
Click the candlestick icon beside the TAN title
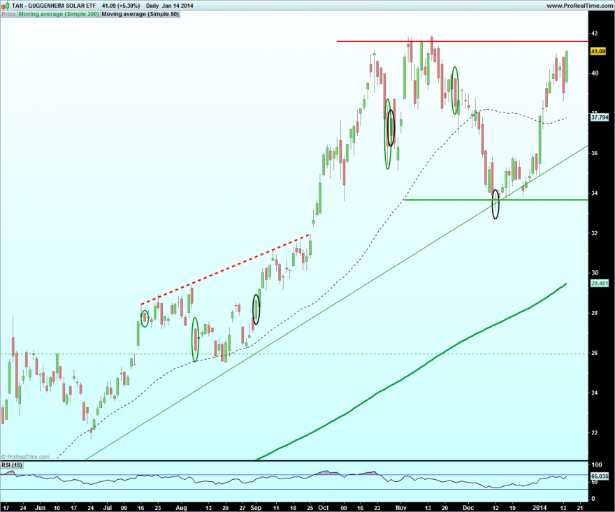tap(6, 6)
